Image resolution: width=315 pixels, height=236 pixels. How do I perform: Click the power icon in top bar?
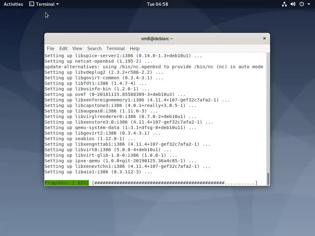302,4
